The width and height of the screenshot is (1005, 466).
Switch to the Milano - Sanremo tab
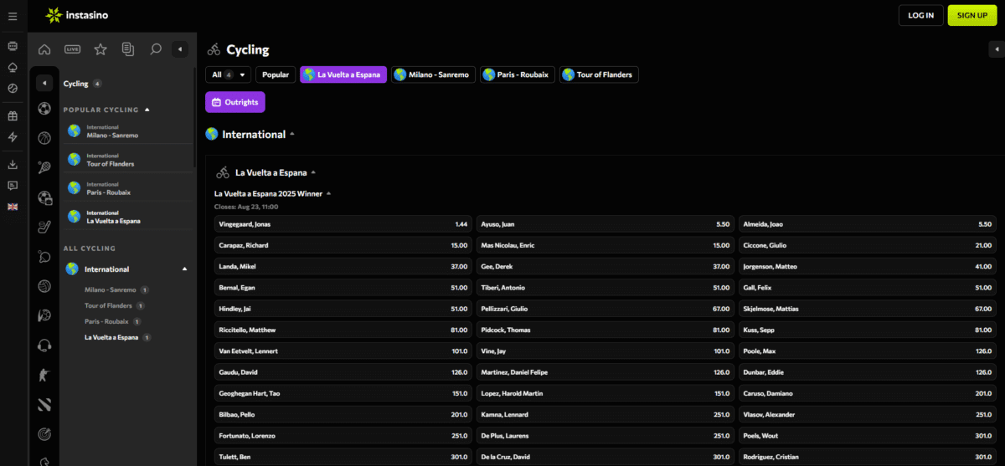(x=433, y=74)
